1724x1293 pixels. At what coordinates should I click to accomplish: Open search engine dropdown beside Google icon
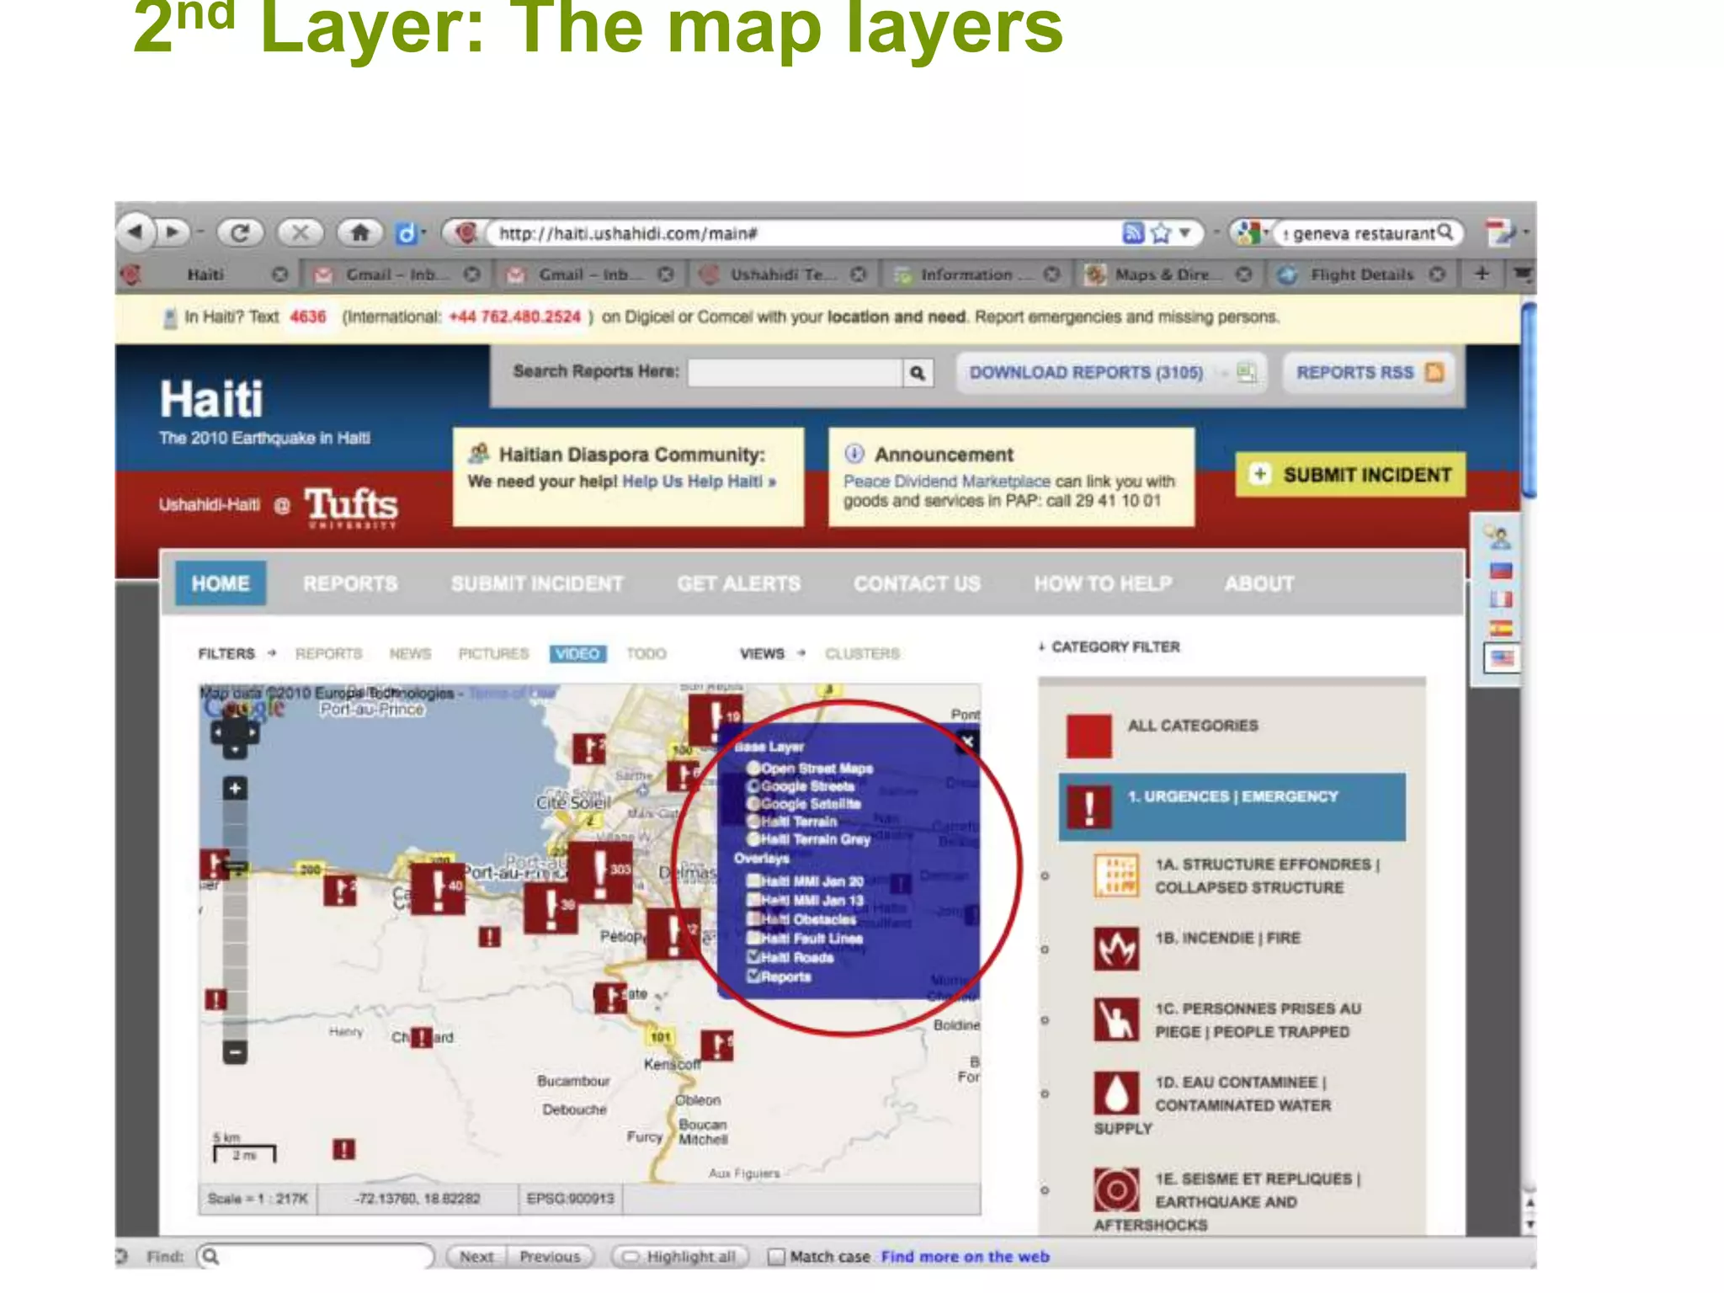pyautogui.click(x=1267, y=233)
